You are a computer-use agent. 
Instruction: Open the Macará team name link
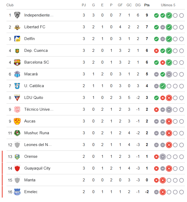coord(31,74)
